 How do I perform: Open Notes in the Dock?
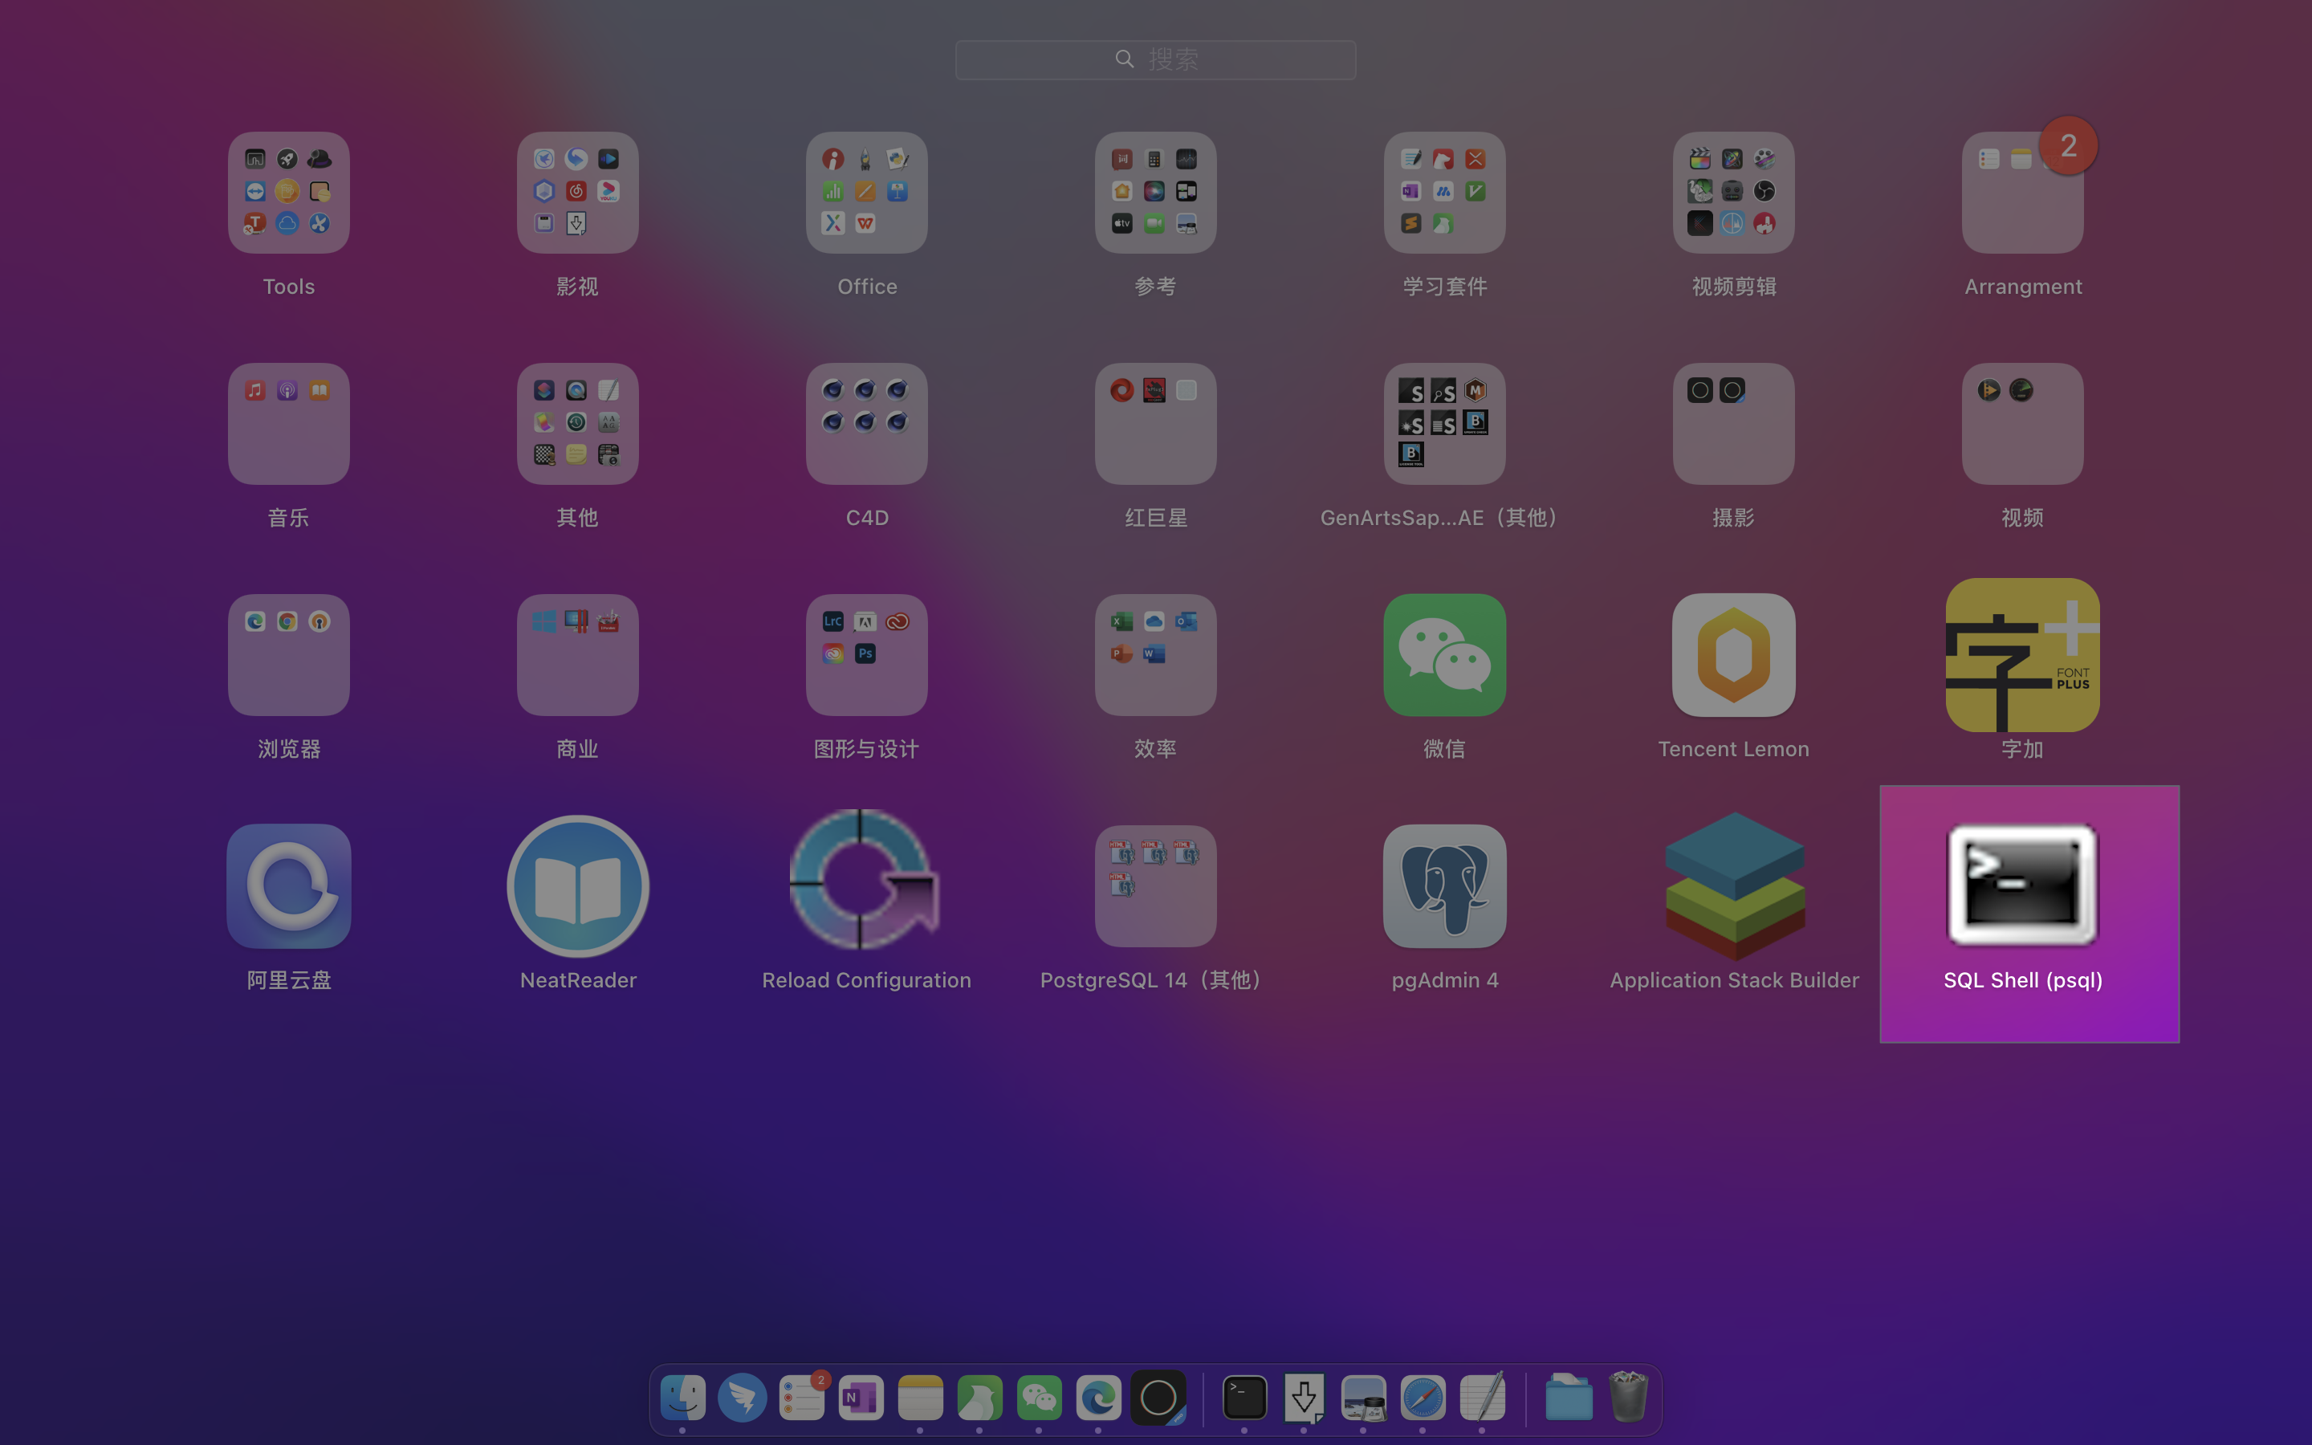920,1397
